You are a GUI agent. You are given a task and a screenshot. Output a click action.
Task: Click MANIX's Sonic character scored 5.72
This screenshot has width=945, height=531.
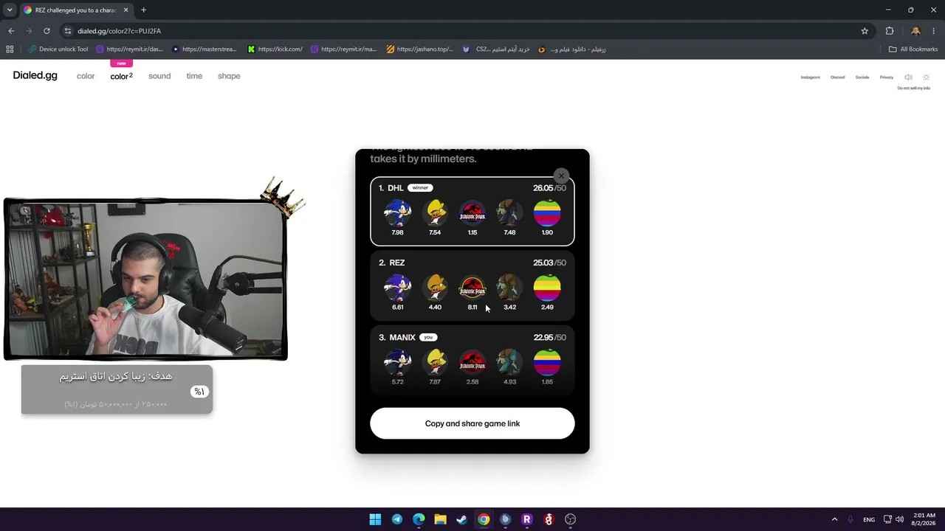pyautogui.click(x=397, y=362)
